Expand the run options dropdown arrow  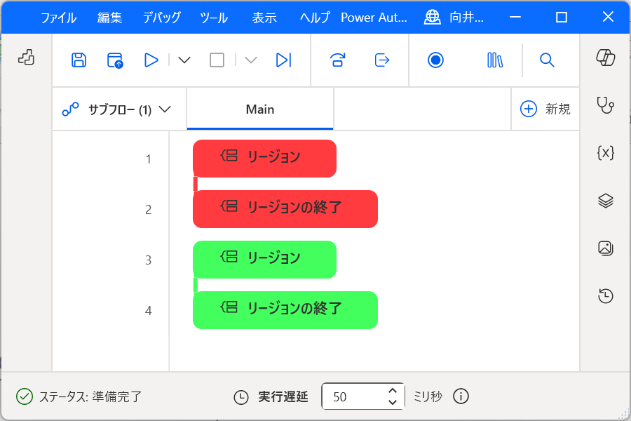[184, 60]
